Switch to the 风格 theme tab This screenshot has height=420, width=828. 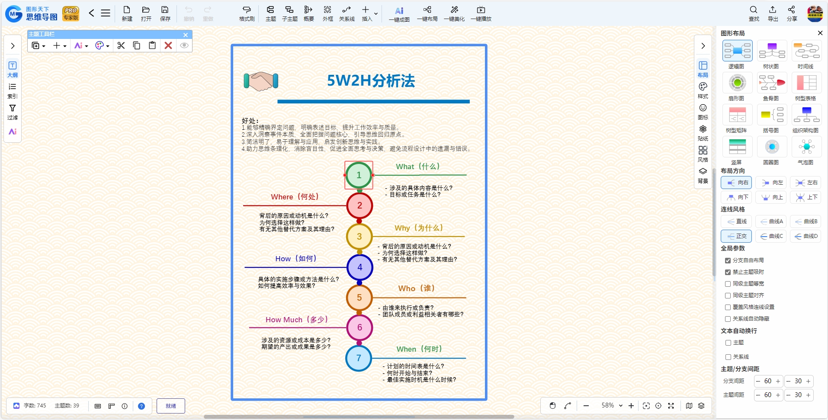(x=703, y=154)
